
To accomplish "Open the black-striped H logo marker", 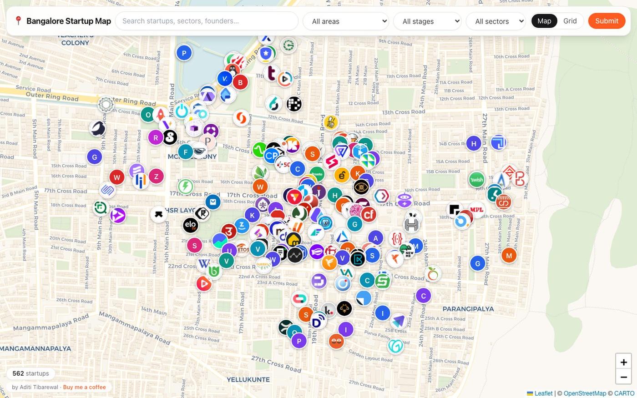I will [412, 224].
